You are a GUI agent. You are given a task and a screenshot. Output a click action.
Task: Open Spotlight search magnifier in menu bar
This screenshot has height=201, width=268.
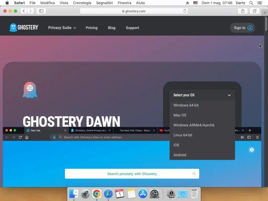(x=251, y=3)
